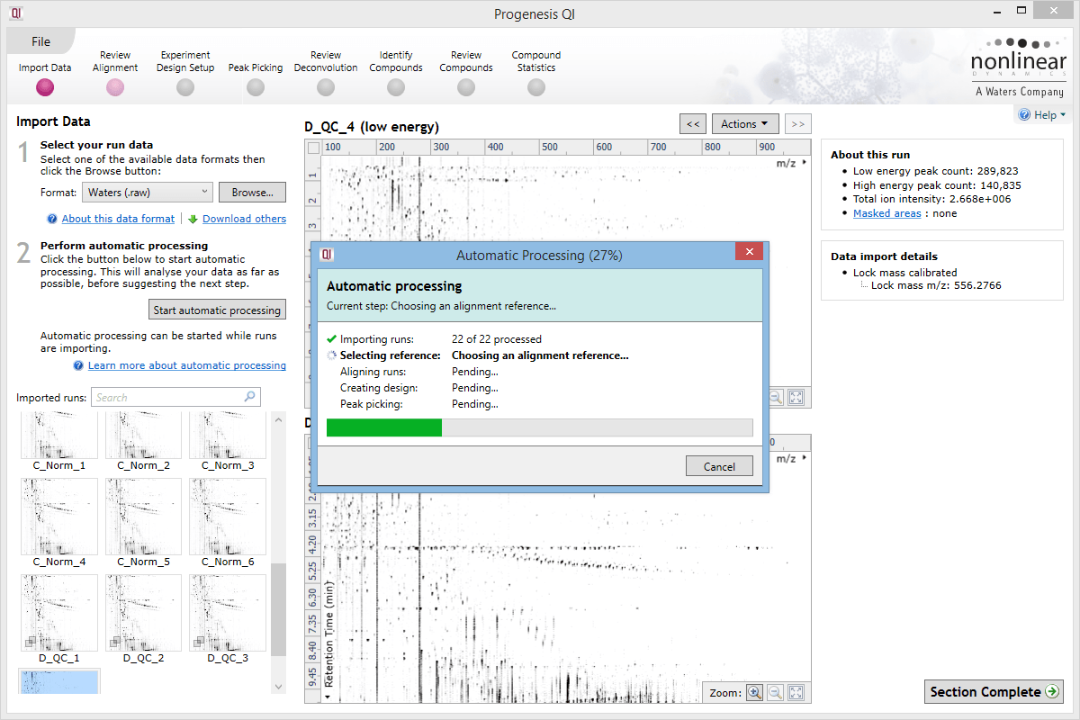Image resolution: width=1080 pixels, height=720 pixels.
Task: Open the Actions dropdown
Action: click(x=744, y=124)
